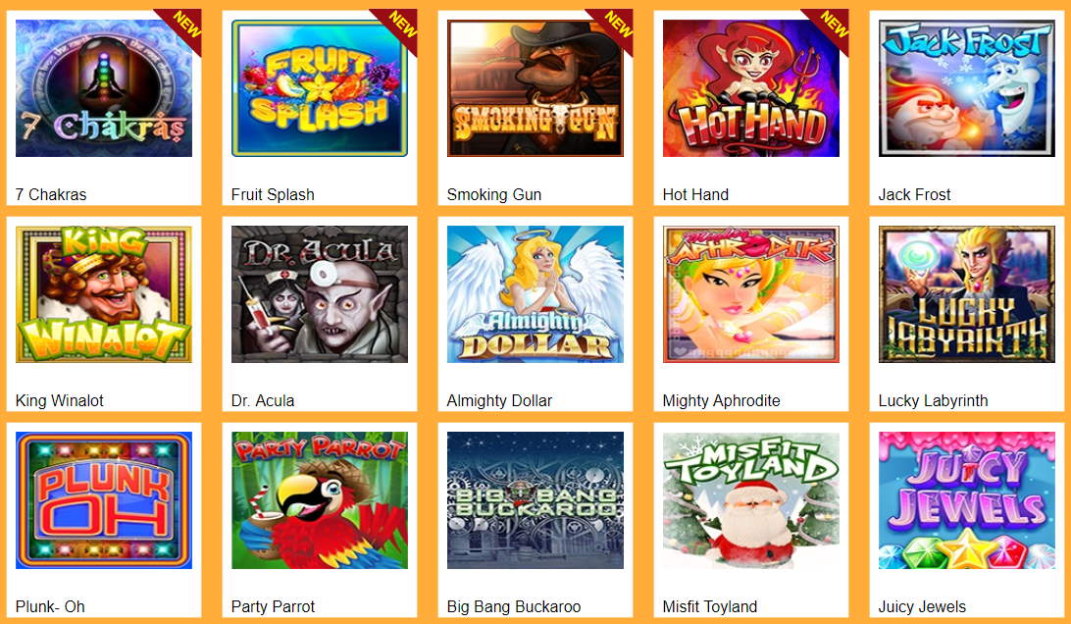The image size is (1071, 624).
Task: Select the Dr. Acula vampire thumbnail
Action: [320, 294]
